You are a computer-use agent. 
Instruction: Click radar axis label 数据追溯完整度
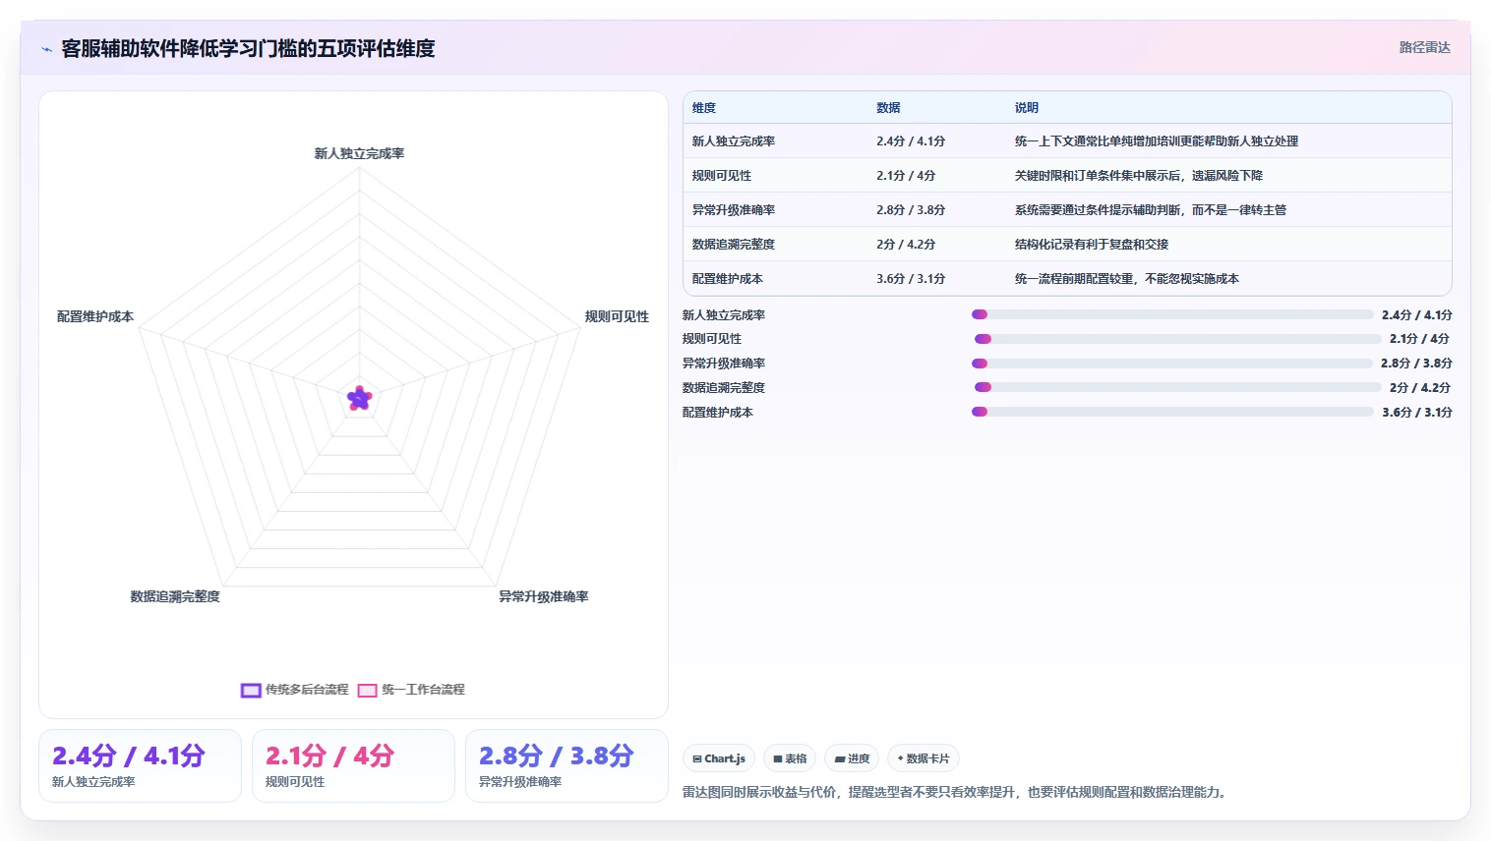pos(175,596)
